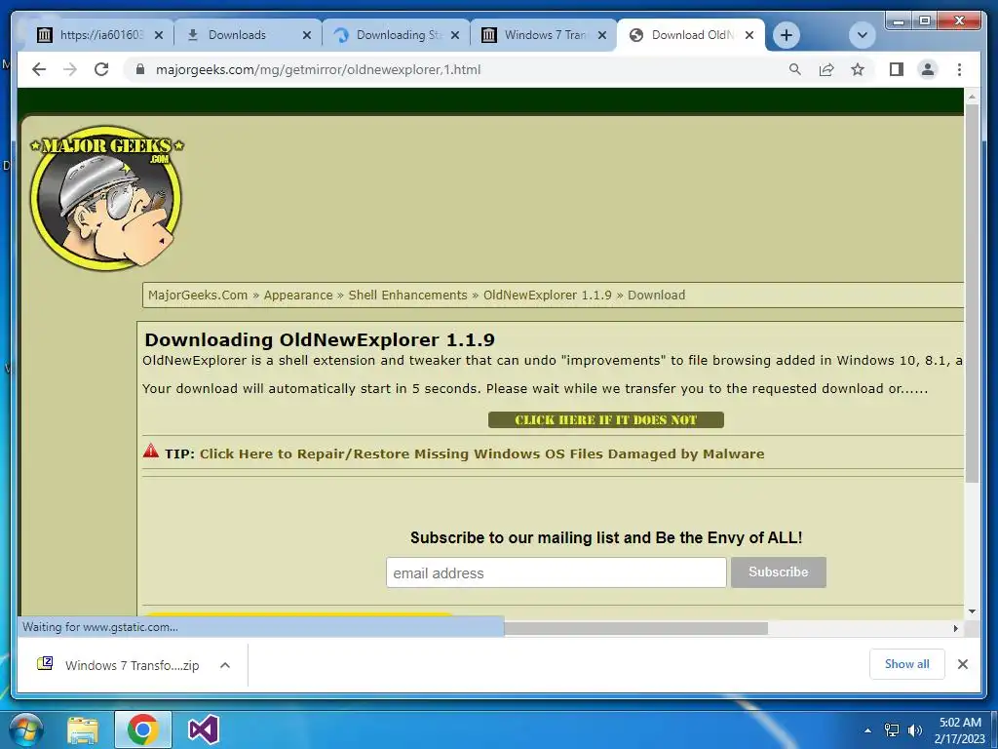Open the Appearance breadcrumb link

[x=298, y=295]
